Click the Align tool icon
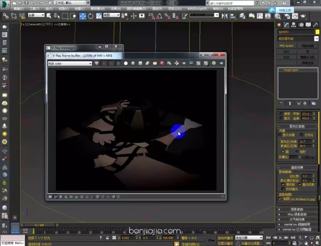This screenshot has width=321, height=246. coord(233,16)
